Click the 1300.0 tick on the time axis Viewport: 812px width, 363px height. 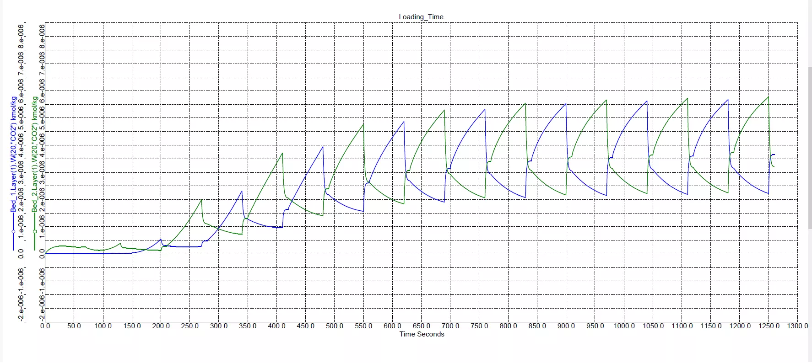pyautogui.click(x=797, y=326)
